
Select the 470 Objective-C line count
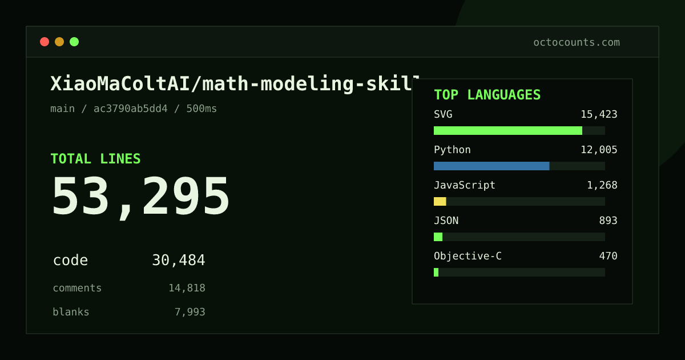click(x=608, y=256)
